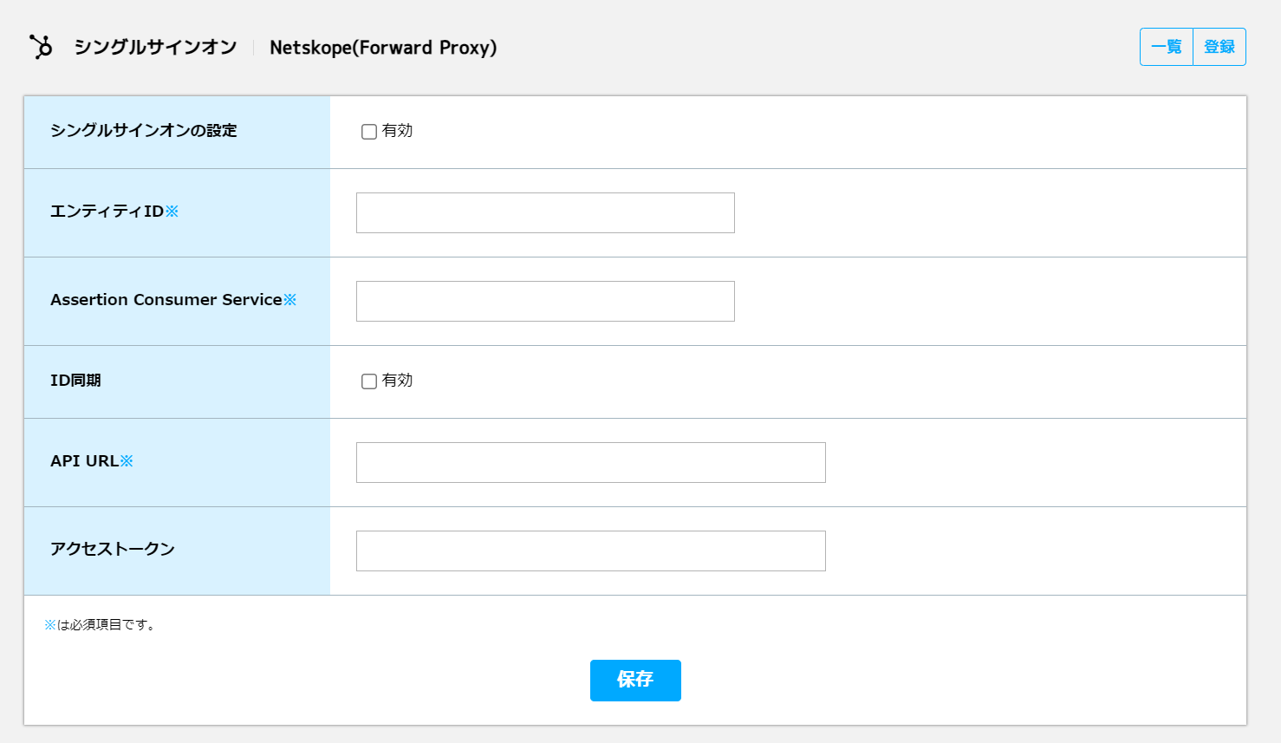1281x743 pixels.
Task: Enable the シングルサインオンの設定 有効 checkbox
Action: [369, 132]
